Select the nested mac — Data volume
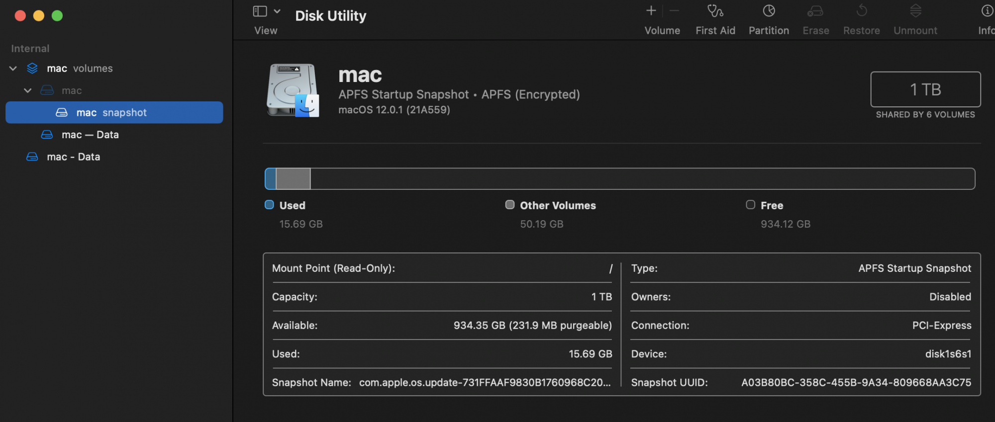This screenshot has width=995, height=422. click(114, 135)
